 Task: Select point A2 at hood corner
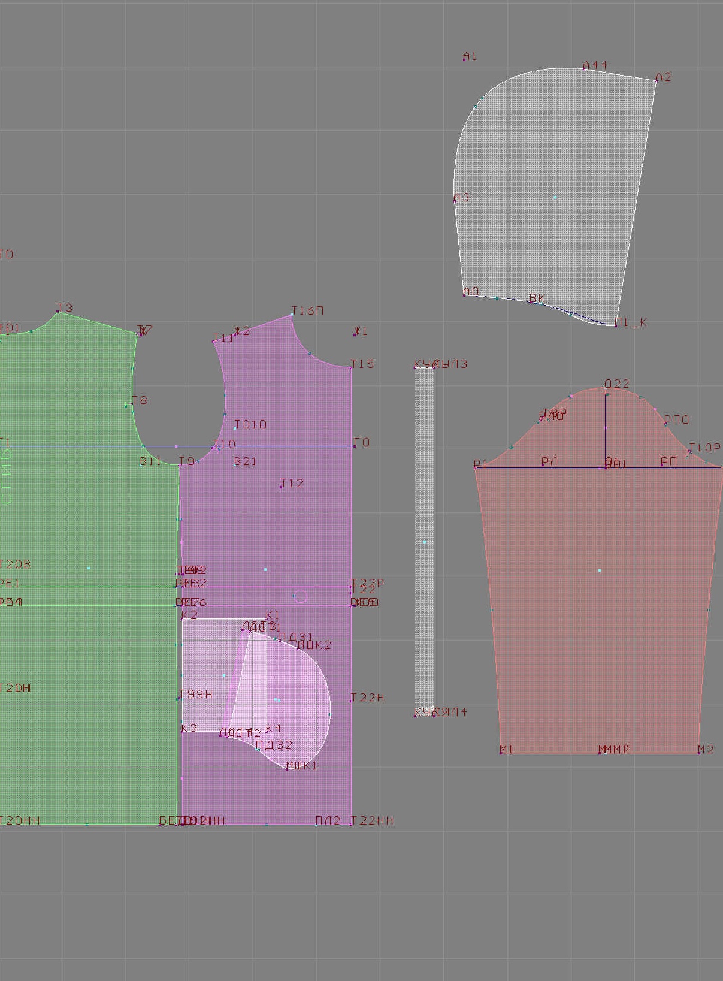pyautogui.click(x=657, y=80)
